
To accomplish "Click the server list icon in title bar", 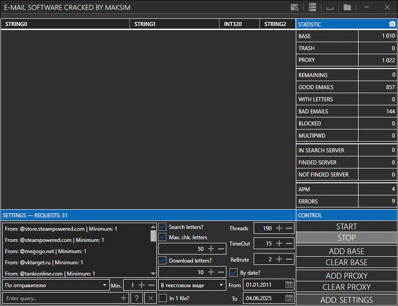I will click(x=312, y=7).
